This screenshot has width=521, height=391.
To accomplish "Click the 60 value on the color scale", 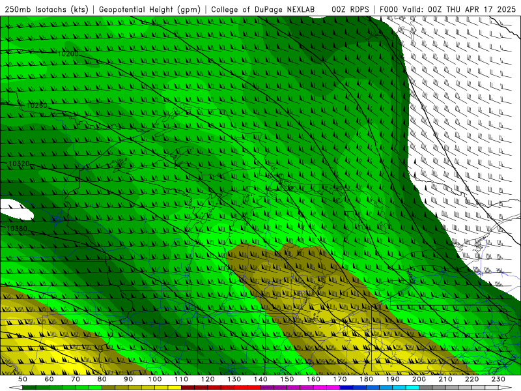I will (x=49, y=379).
